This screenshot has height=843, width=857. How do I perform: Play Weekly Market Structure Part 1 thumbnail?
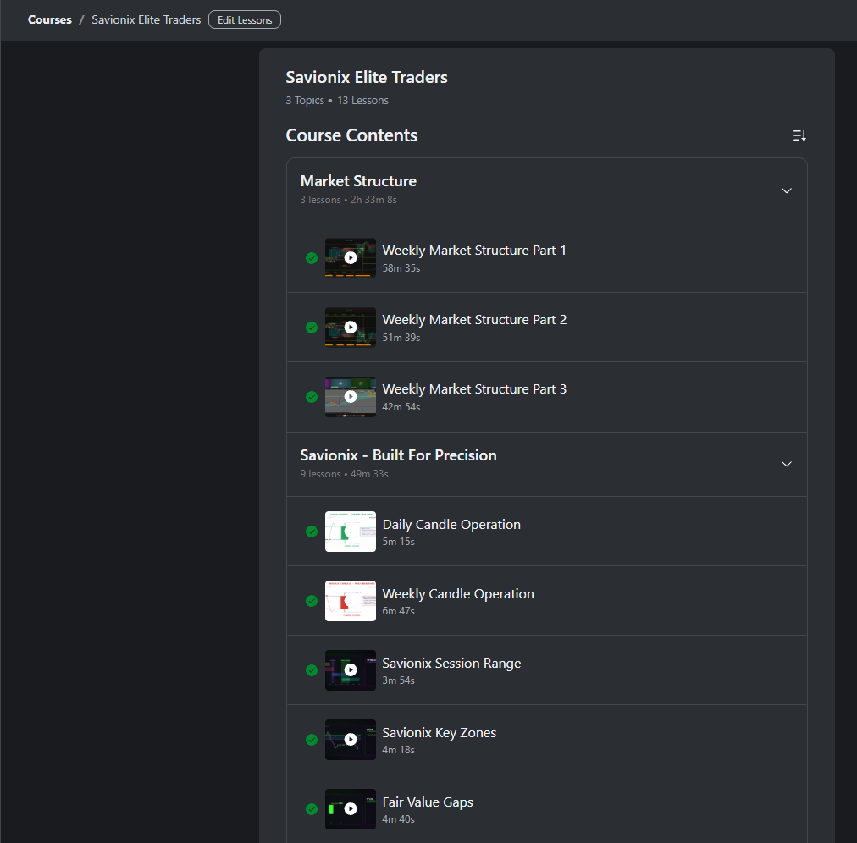coord(351,258)
